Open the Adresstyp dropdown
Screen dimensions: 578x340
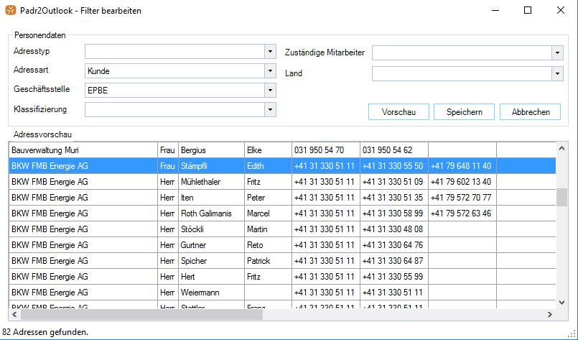270,52
